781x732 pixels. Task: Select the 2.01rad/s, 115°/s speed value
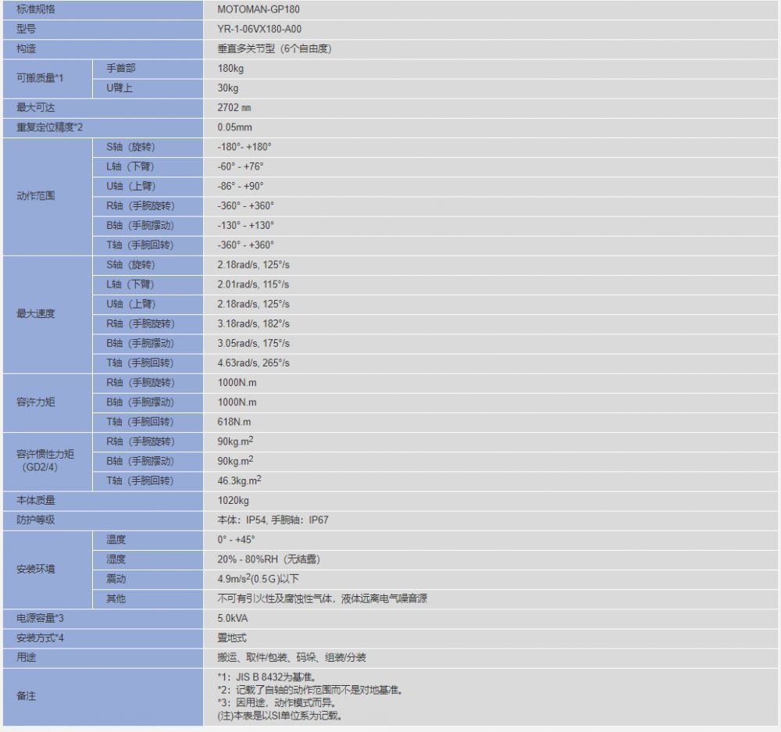coord(253,284)
